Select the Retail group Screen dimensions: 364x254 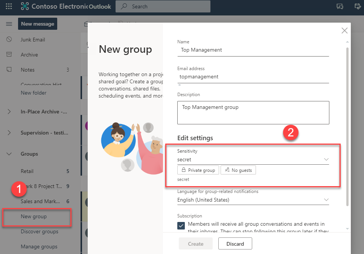27,171
